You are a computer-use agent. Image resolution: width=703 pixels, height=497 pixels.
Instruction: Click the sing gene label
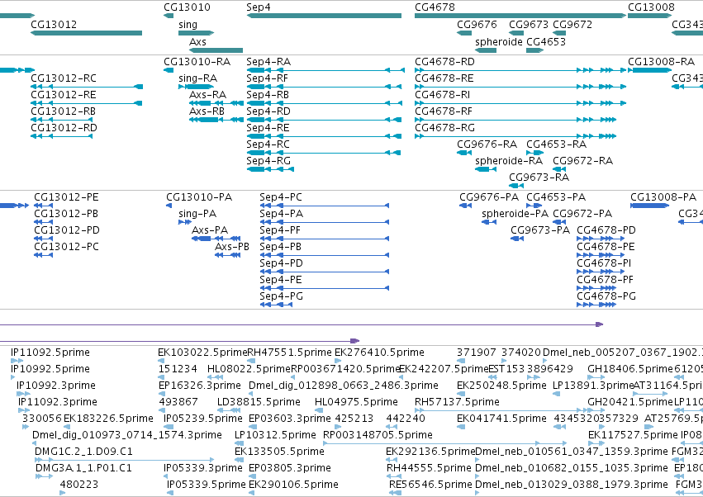coord(188,25)
